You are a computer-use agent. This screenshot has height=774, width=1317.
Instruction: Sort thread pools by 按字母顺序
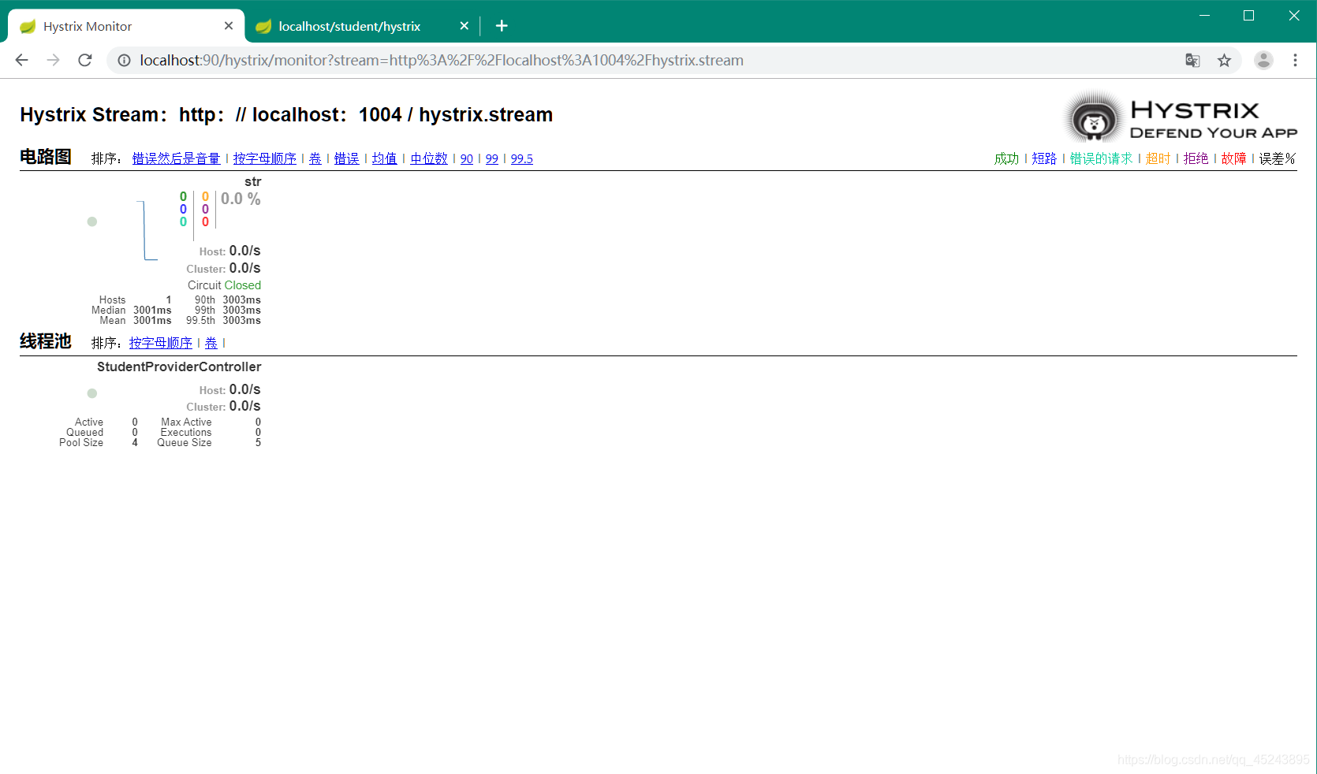pyautogui.click(x=161, y=343)
